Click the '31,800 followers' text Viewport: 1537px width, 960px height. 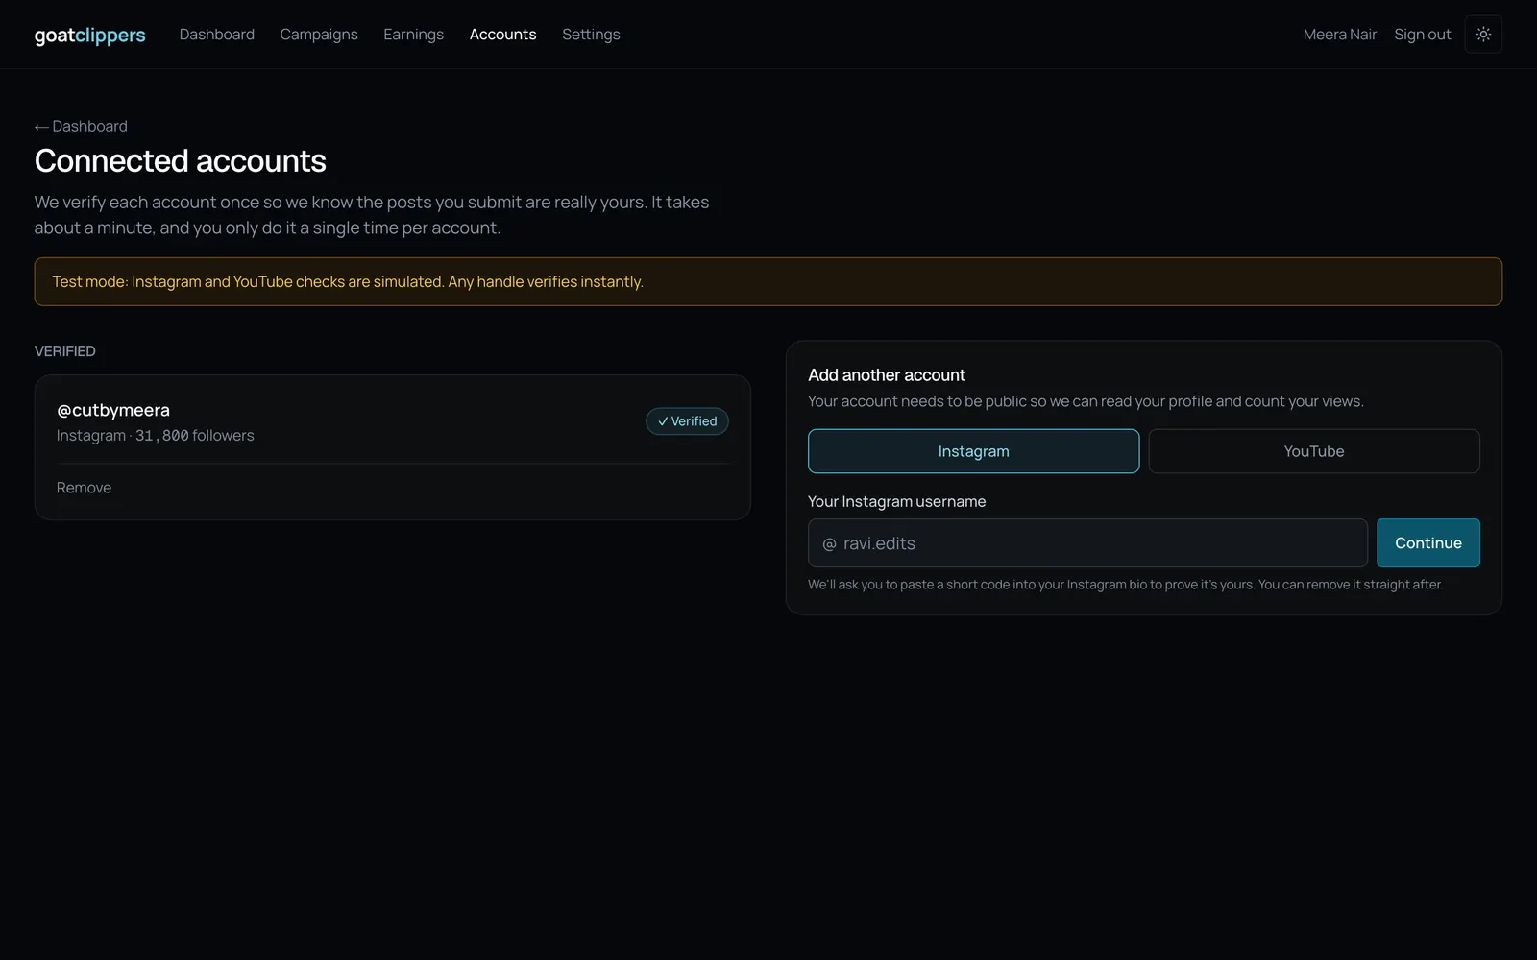(195, 436)
